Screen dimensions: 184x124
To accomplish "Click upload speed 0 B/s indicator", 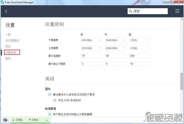I will pos(33,120).
